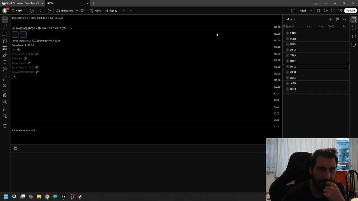Open the forecasting and measurement tools

tap(5, 48)
